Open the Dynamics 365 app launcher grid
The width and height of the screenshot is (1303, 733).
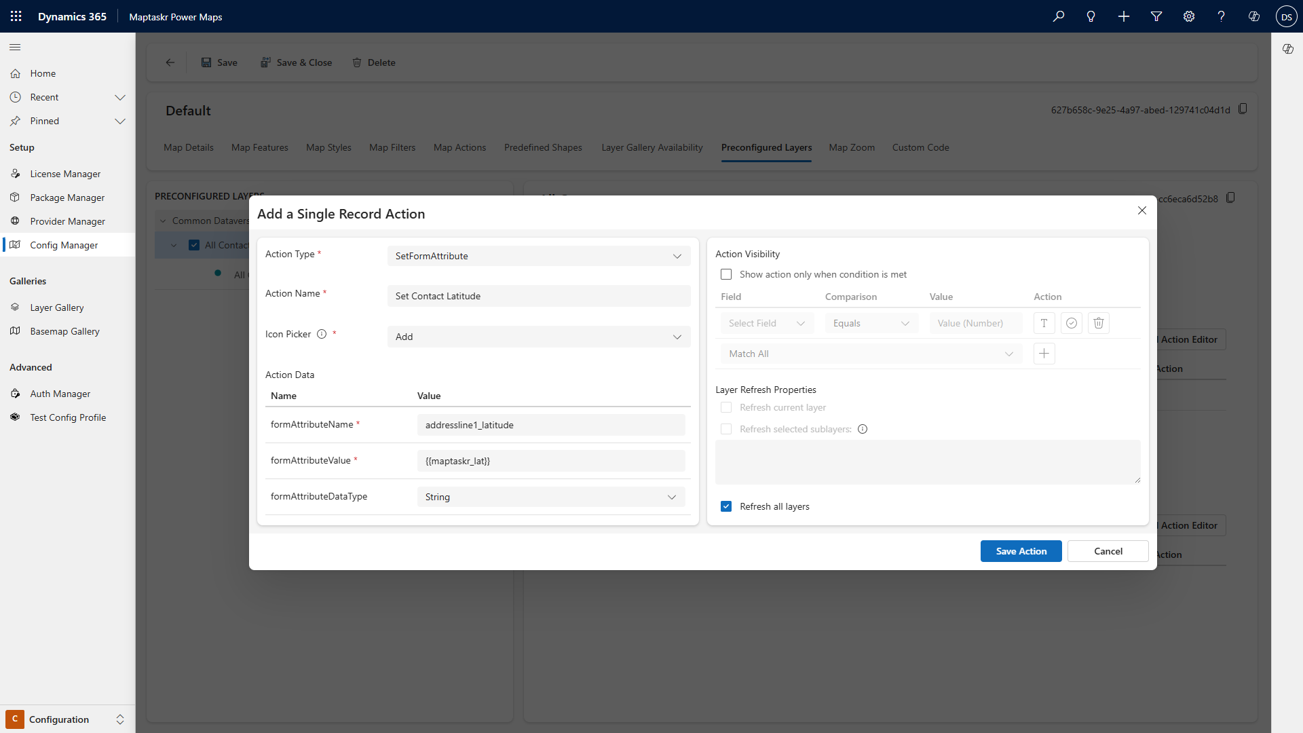click(16, 16)
